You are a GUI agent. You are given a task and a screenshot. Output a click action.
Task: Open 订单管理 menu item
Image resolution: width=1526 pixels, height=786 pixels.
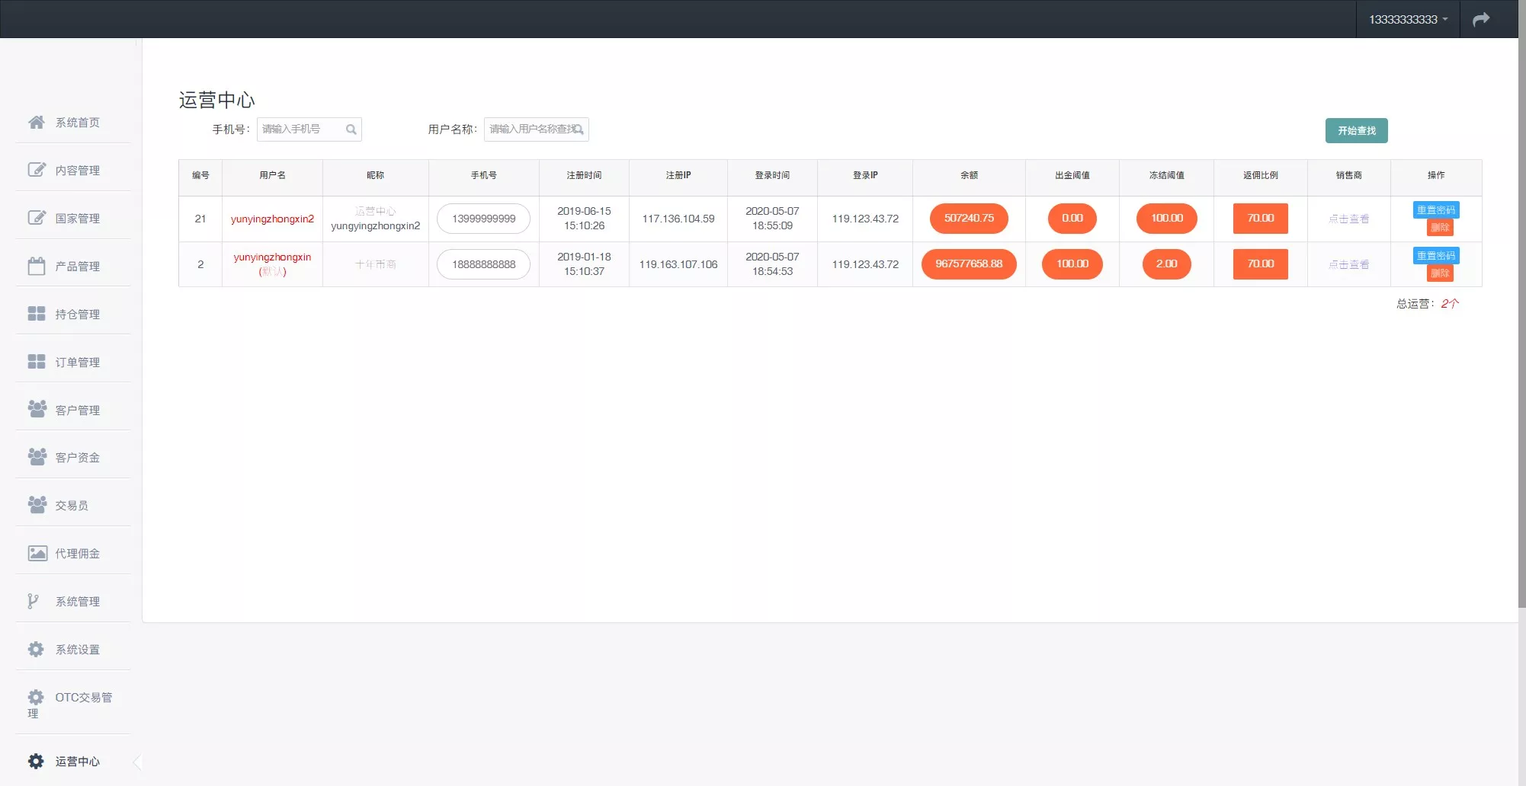point(77,363)
